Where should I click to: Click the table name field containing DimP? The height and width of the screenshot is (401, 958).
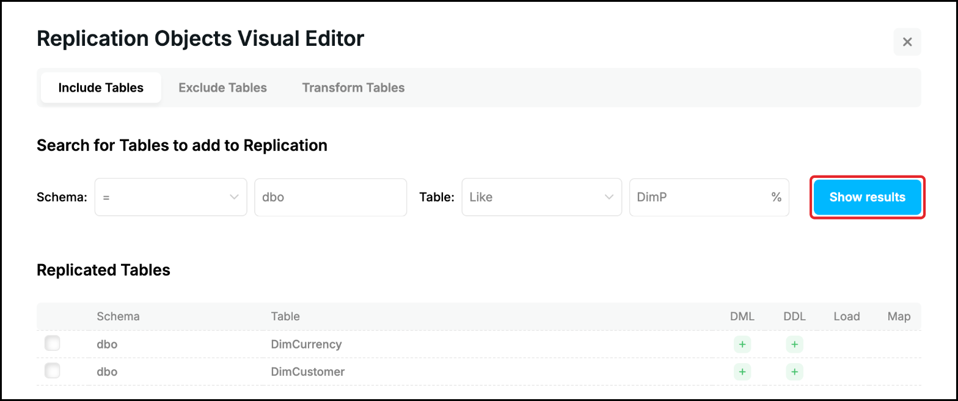pyautogui.click(x=709, y=197)
